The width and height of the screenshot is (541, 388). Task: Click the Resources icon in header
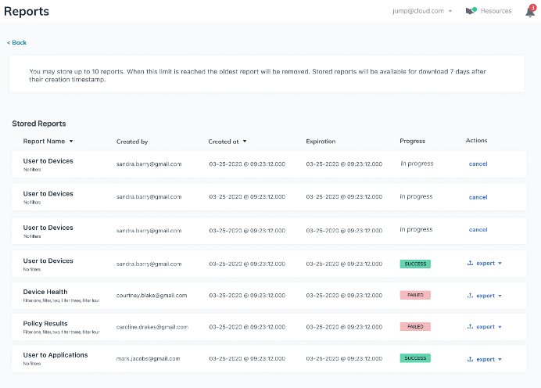(470, 11)
